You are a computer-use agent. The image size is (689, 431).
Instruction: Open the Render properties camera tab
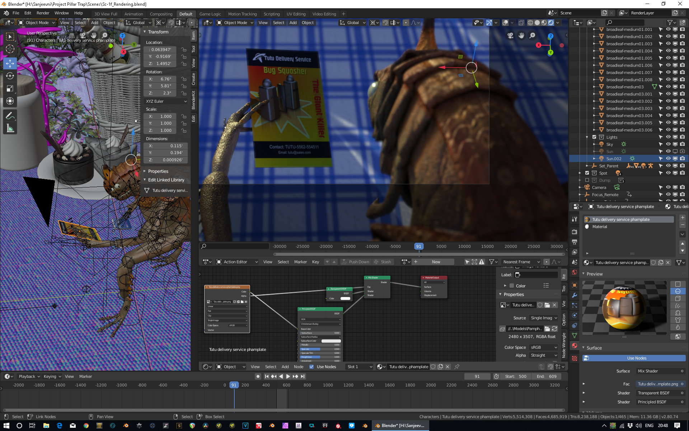tap(575, 232)
